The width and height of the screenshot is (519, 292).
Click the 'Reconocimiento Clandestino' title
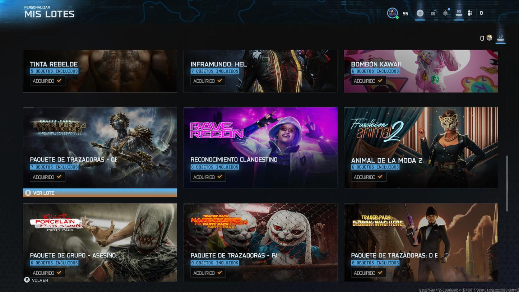point(234,159)
